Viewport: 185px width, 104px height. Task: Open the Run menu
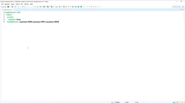pos(22,4)
